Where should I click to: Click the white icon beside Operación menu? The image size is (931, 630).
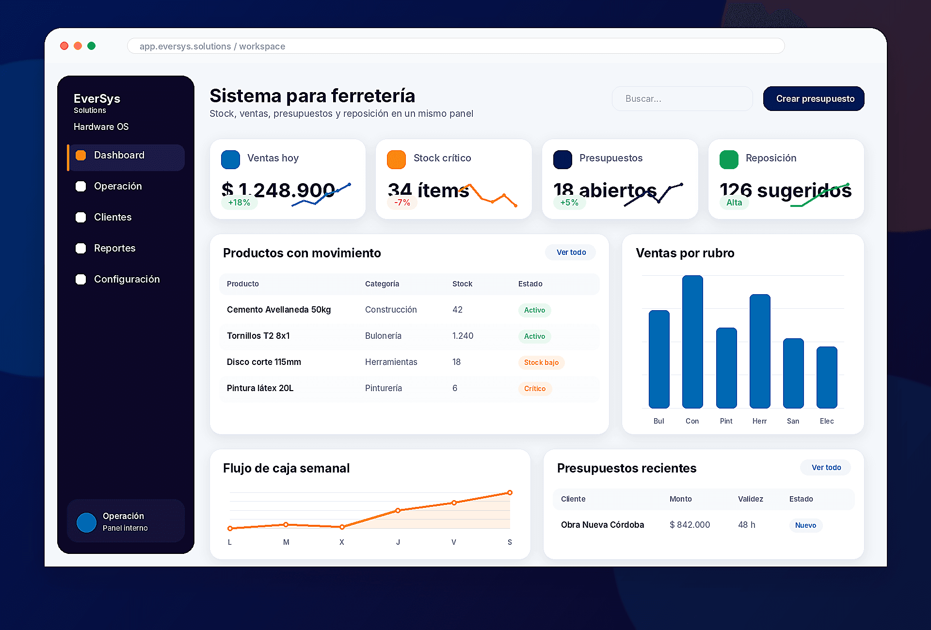[x=81, y=186]
